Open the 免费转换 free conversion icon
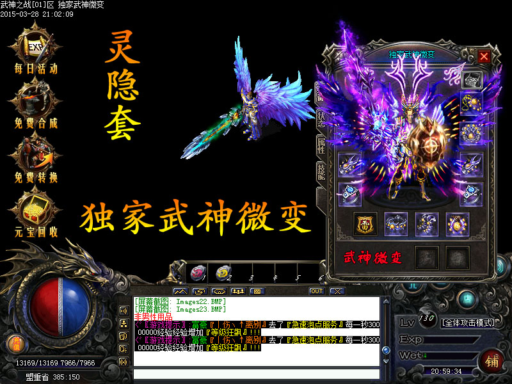The image size is (512, 384). [35, 158]
